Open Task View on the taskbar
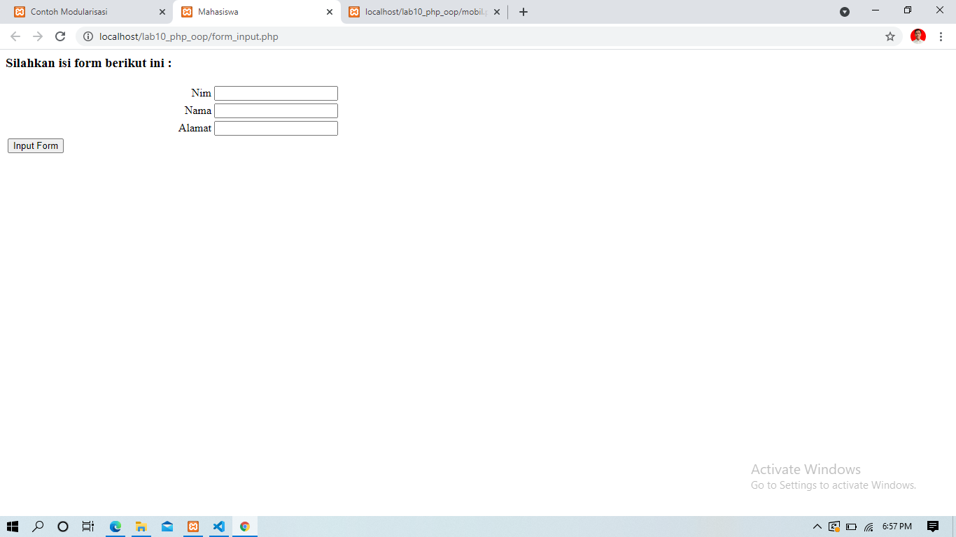956x537 pixels. coord(88,527)
